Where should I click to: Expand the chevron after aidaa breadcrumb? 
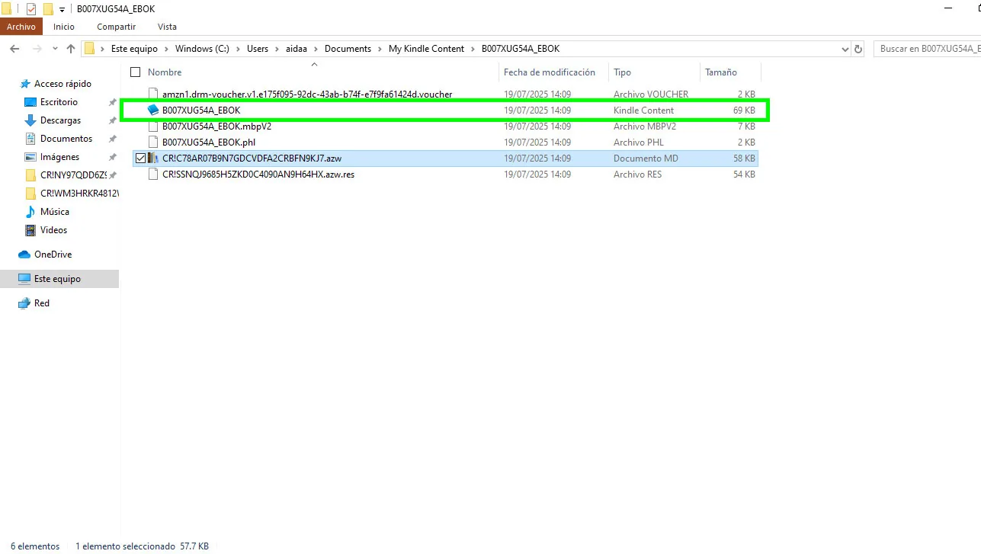tap(316, 49)
